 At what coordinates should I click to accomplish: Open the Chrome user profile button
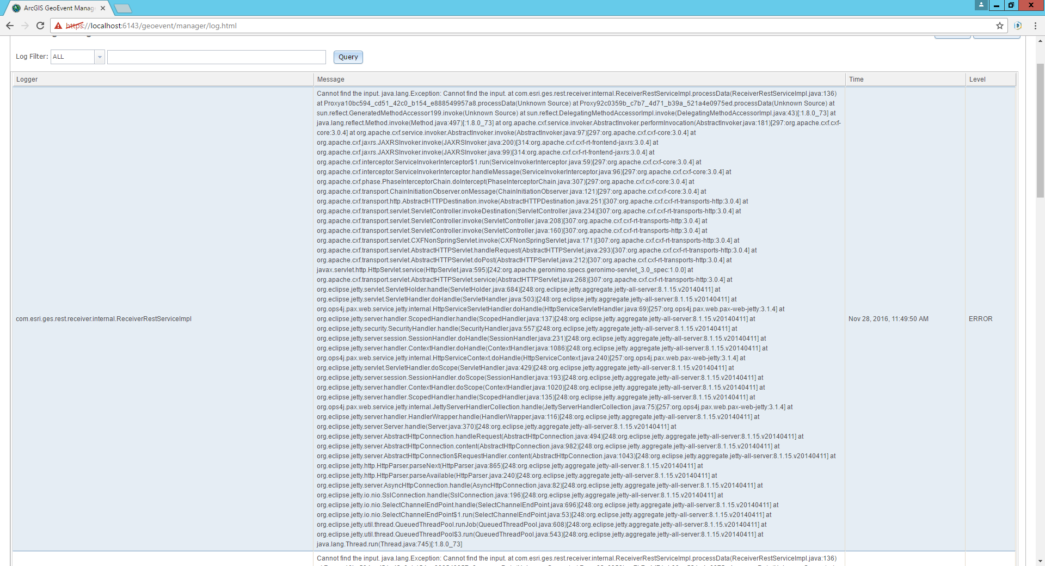(x=981, y=5)
